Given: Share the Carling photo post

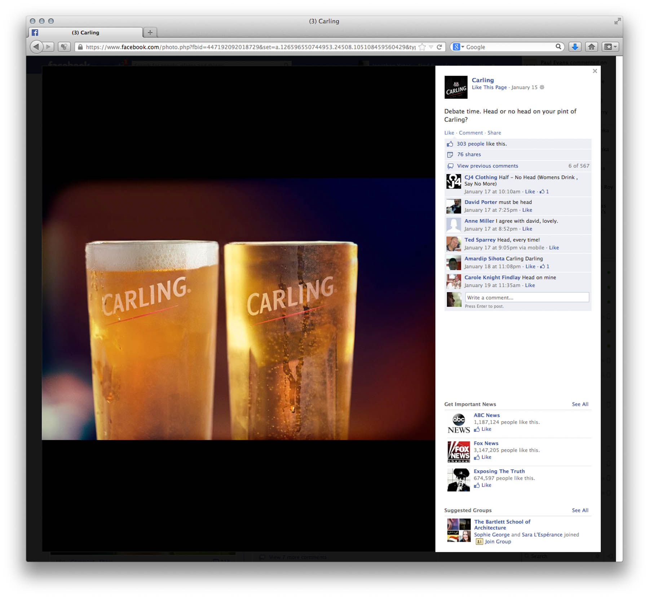Looking at the screenshot, I should [494, 133].
